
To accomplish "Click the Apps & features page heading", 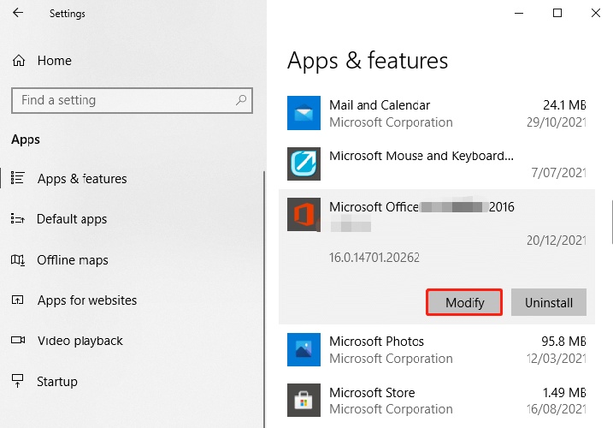I will [x=368, y=61].
